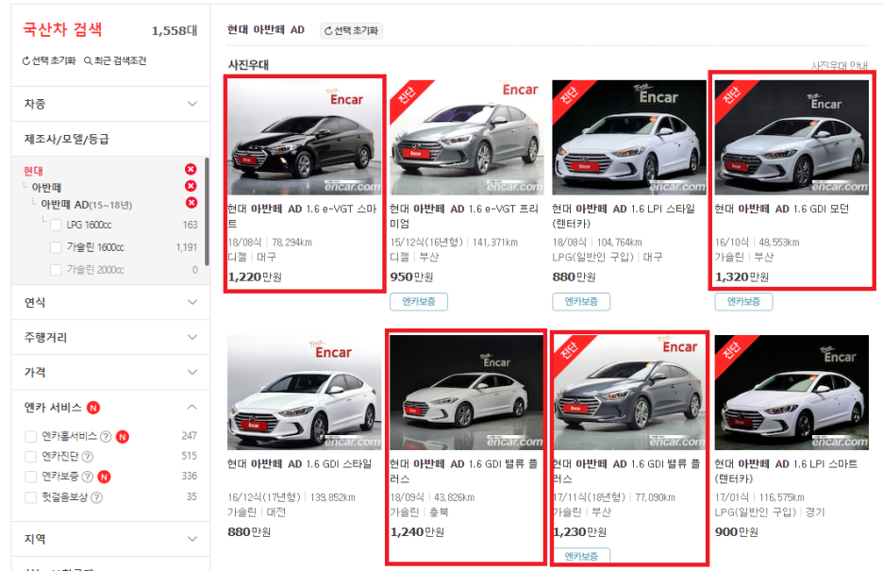This screenshot has height=571, width=883.
Task: Click the 선택 초기화 button beside 현대 아반떼 AD
Action: point(351,30)
